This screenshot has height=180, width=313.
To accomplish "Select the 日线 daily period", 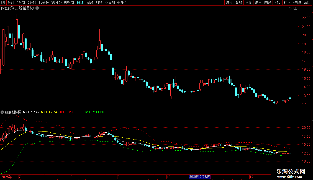I will pyautogui.click(x=80, y=2).
